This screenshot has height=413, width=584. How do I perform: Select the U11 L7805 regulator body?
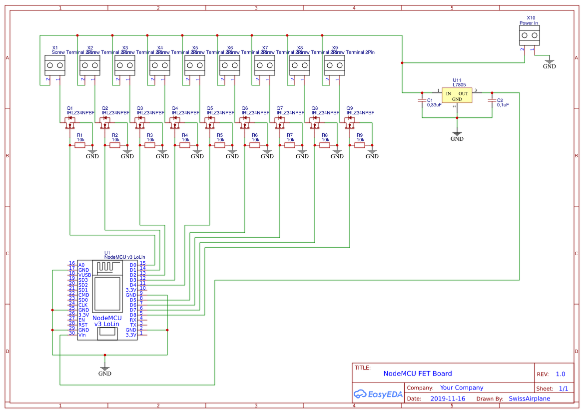pos(457,95)
